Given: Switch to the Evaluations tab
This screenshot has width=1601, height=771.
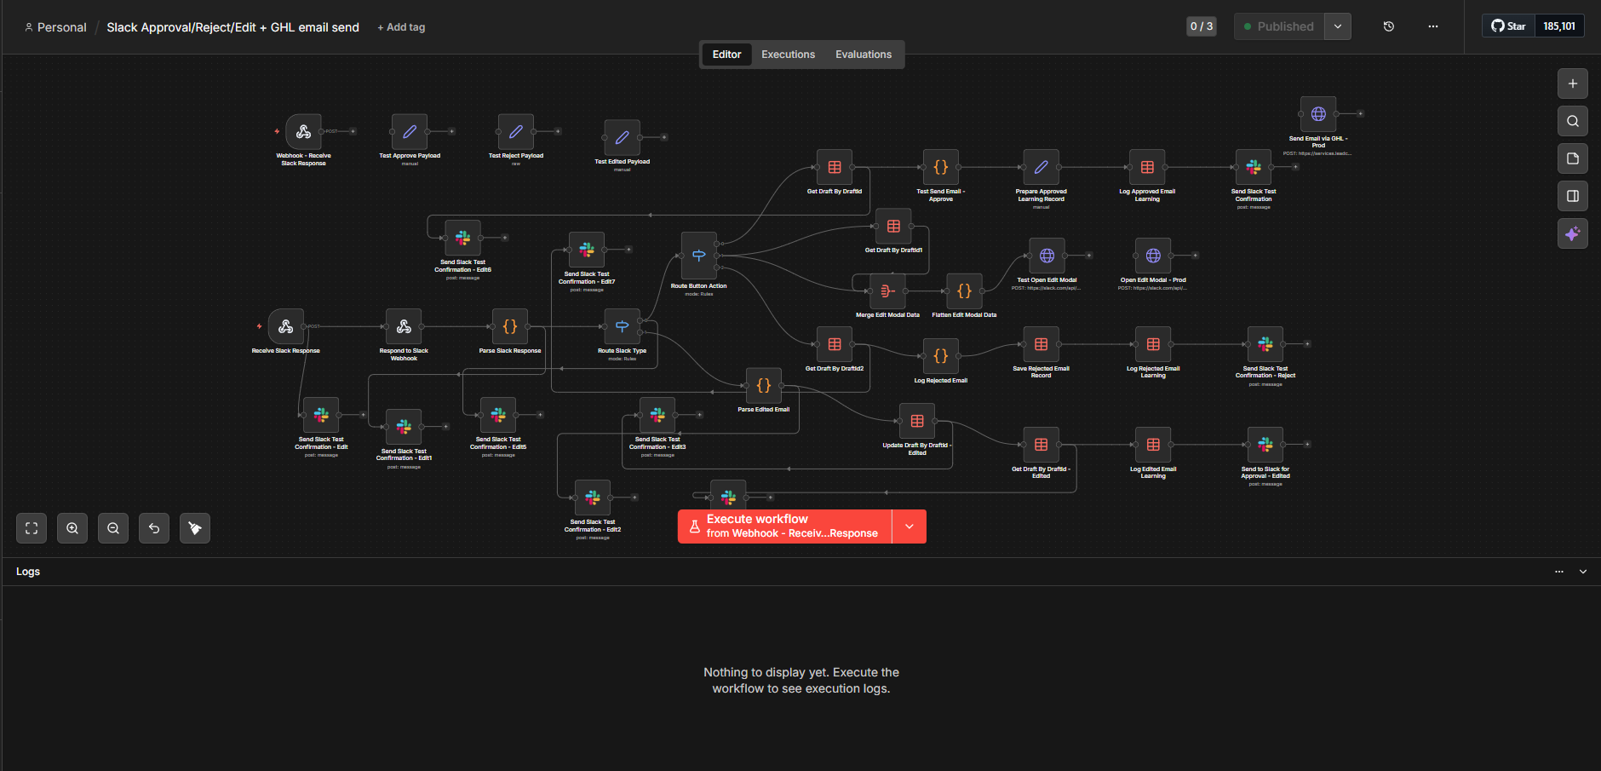Looking at the screenshot, I should click(x=864, y=55).
